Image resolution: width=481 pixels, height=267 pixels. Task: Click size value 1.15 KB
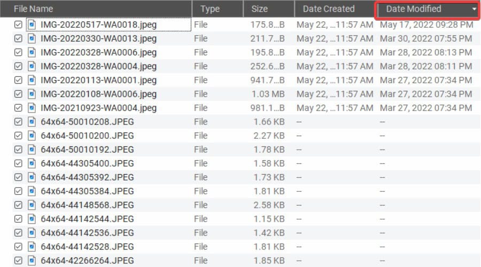click(x=269, y=219)
